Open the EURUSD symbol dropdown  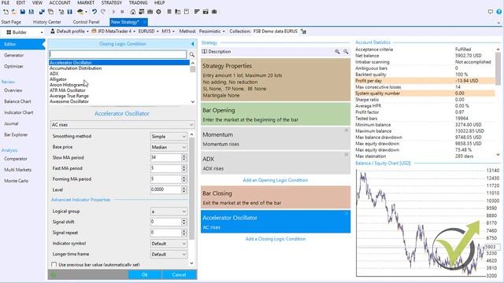(x=149, y=31)
